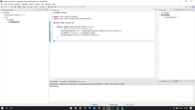Close the Console view tab
Viewport: 195px width, 110px height.
click(87, 82)
